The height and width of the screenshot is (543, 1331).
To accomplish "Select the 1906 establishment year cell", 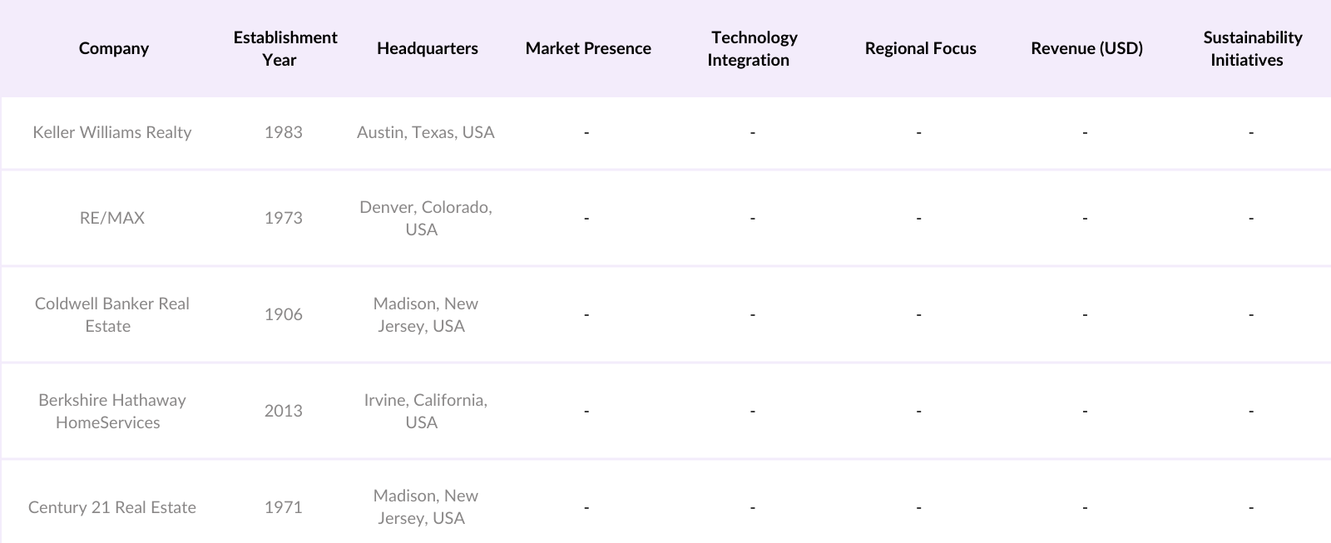I will point(284,314).
